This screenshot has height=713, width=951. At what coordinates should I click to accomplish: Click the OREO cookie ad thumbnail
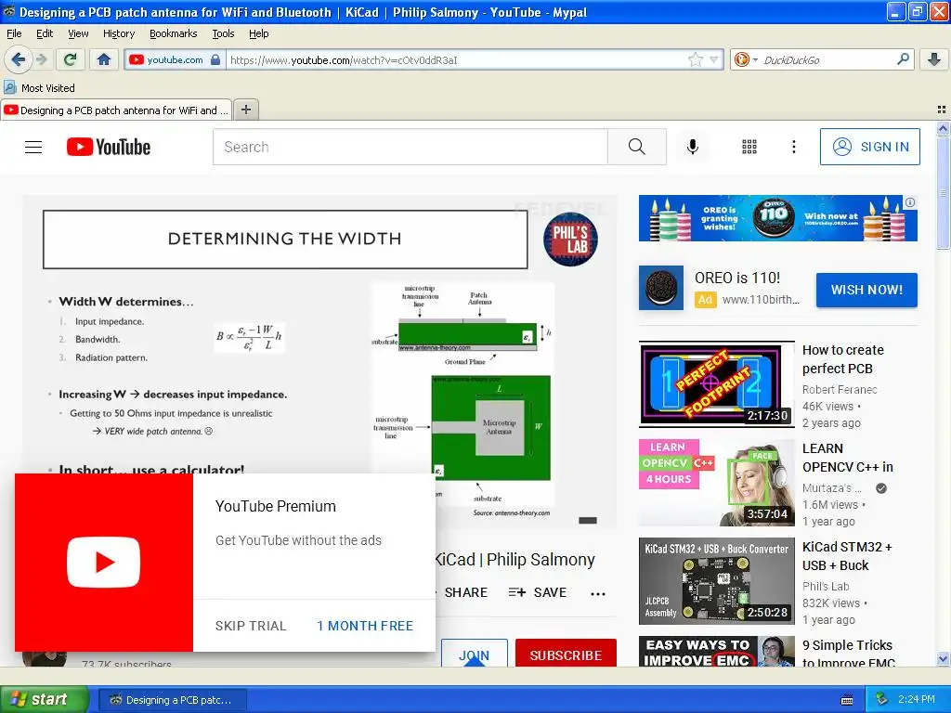661,288
